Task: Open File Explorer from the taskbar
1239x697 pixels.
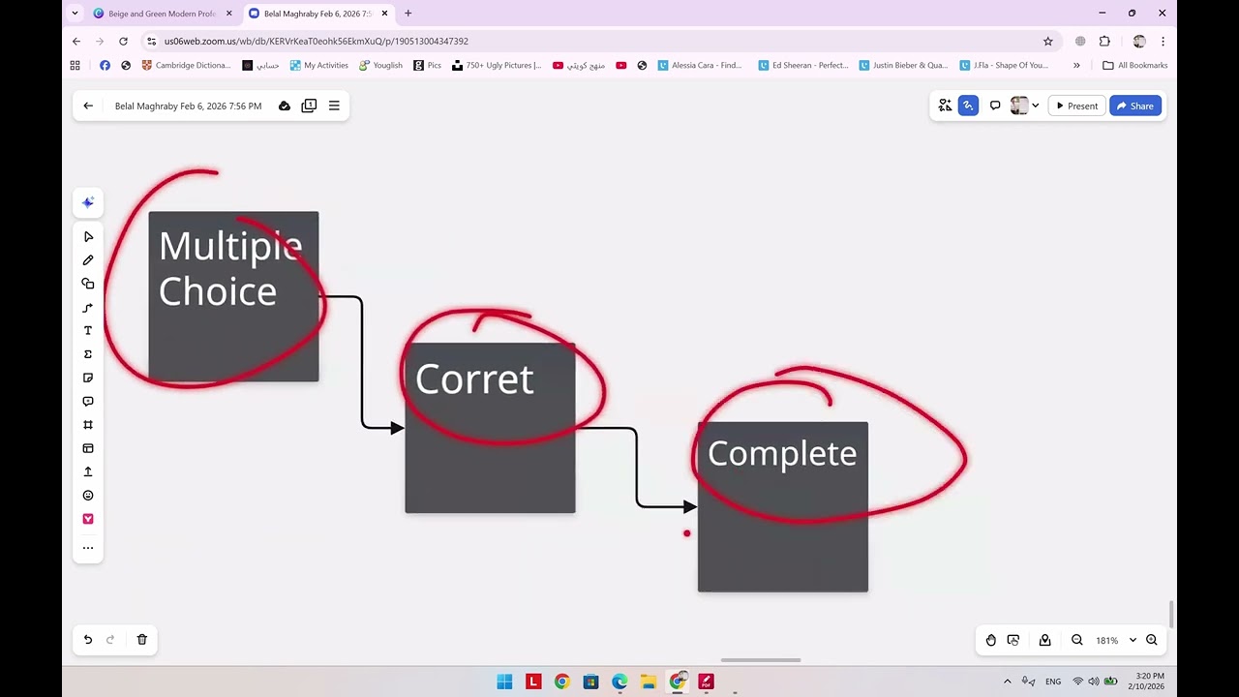Action: click(x=649, y=682)
